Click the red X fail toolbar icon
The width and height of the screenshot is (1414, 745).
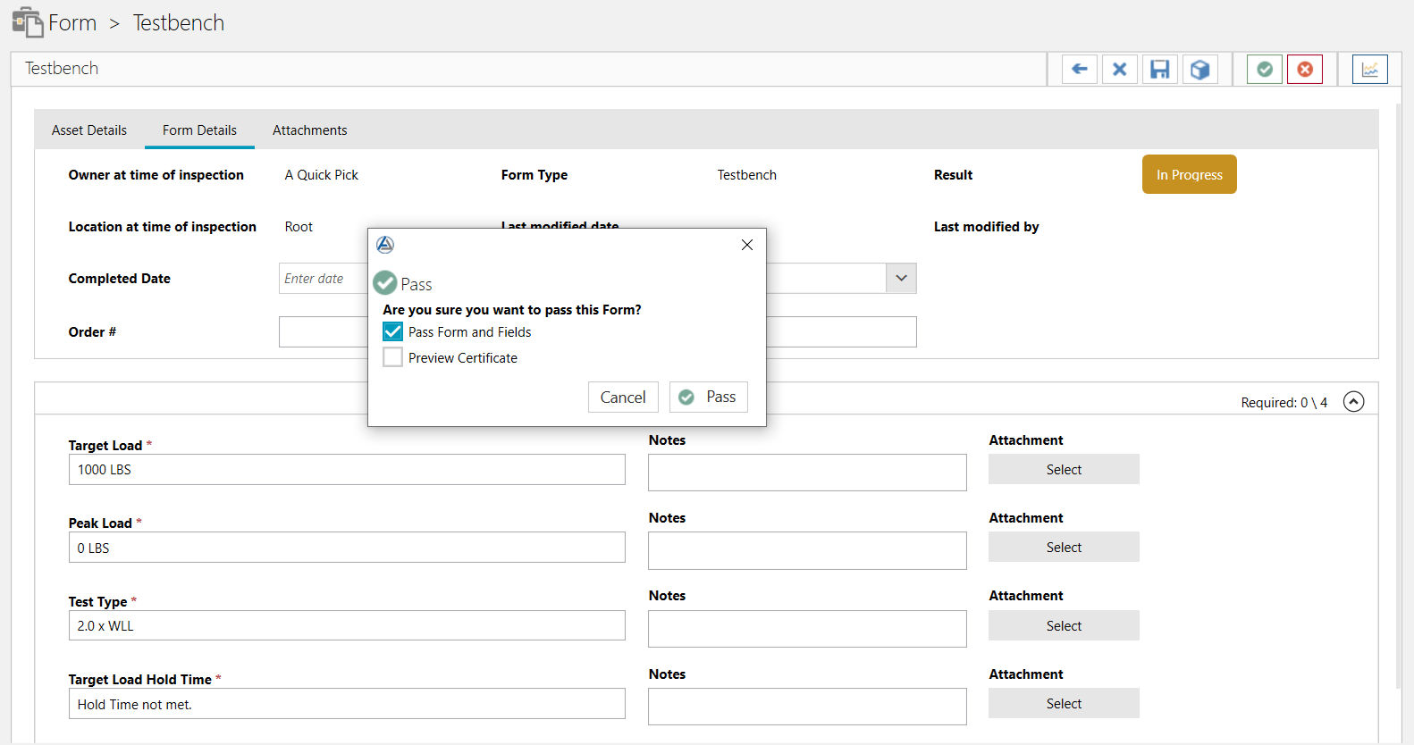[x=1304, y=69]
